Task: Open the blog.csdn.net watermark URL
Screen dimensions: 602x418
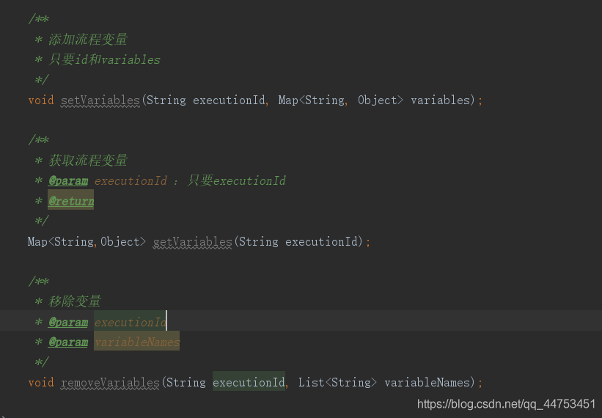Action: [x=506, y=404]
